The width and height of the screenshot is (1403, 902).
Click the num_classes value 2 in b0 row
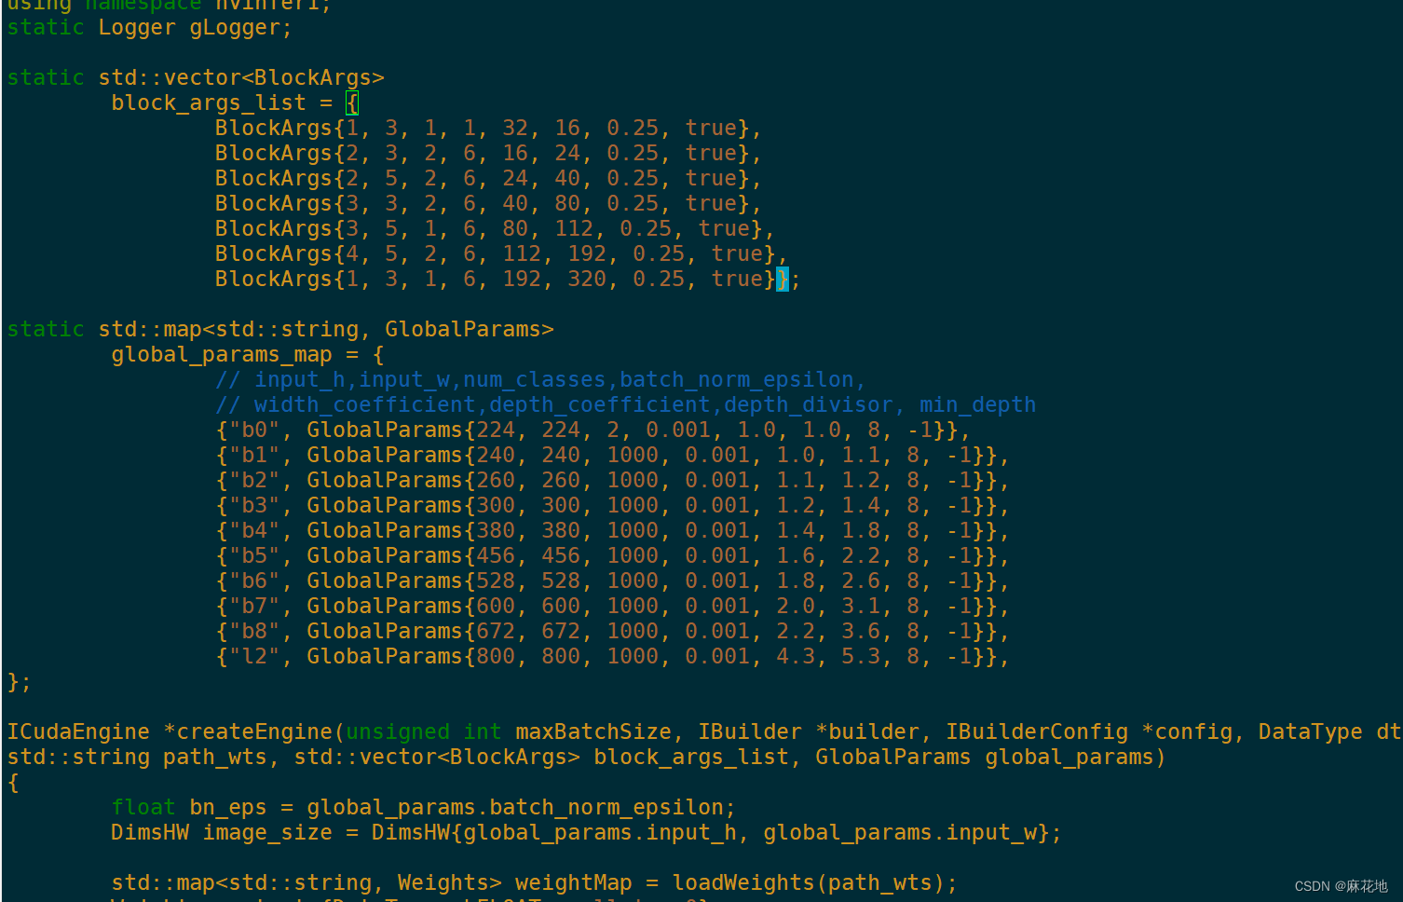click(613, 430)
